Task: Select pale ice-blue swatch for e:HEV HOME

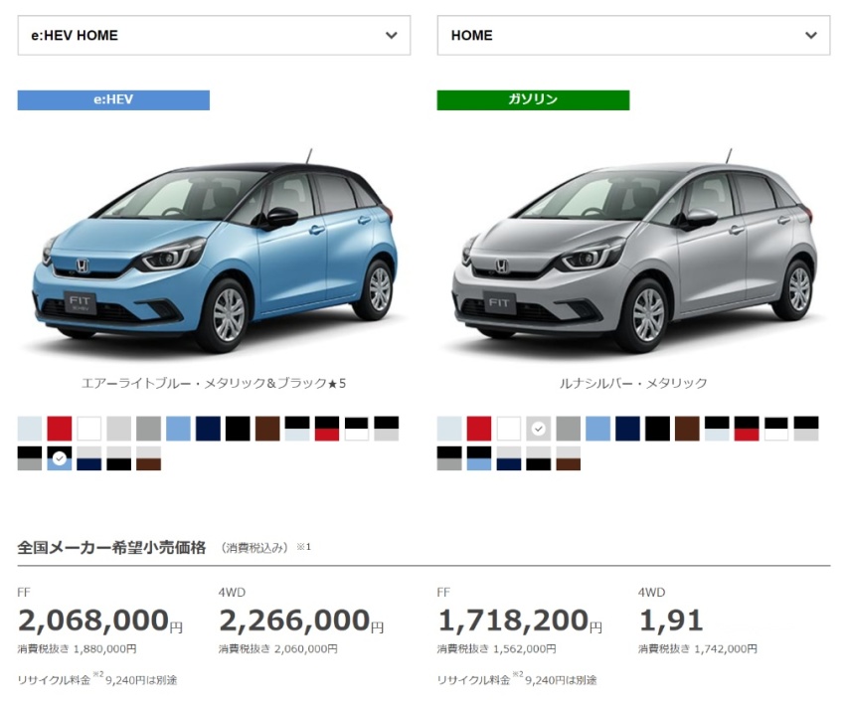Action: (x=30, y=429)
